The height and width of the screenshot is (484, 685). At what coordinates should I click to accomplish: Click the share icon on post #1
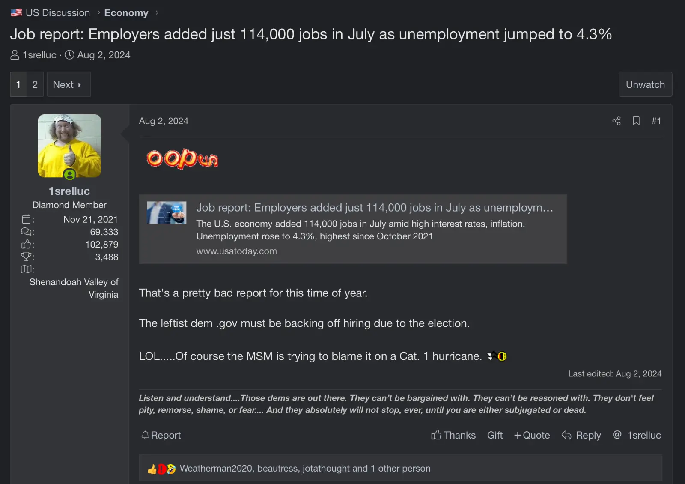click(616, 121)
